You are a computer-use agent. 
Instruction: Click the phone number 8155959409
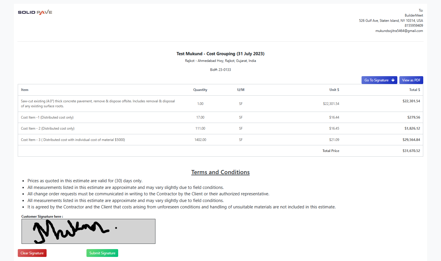pyautogui.click(x=414, y=25)
